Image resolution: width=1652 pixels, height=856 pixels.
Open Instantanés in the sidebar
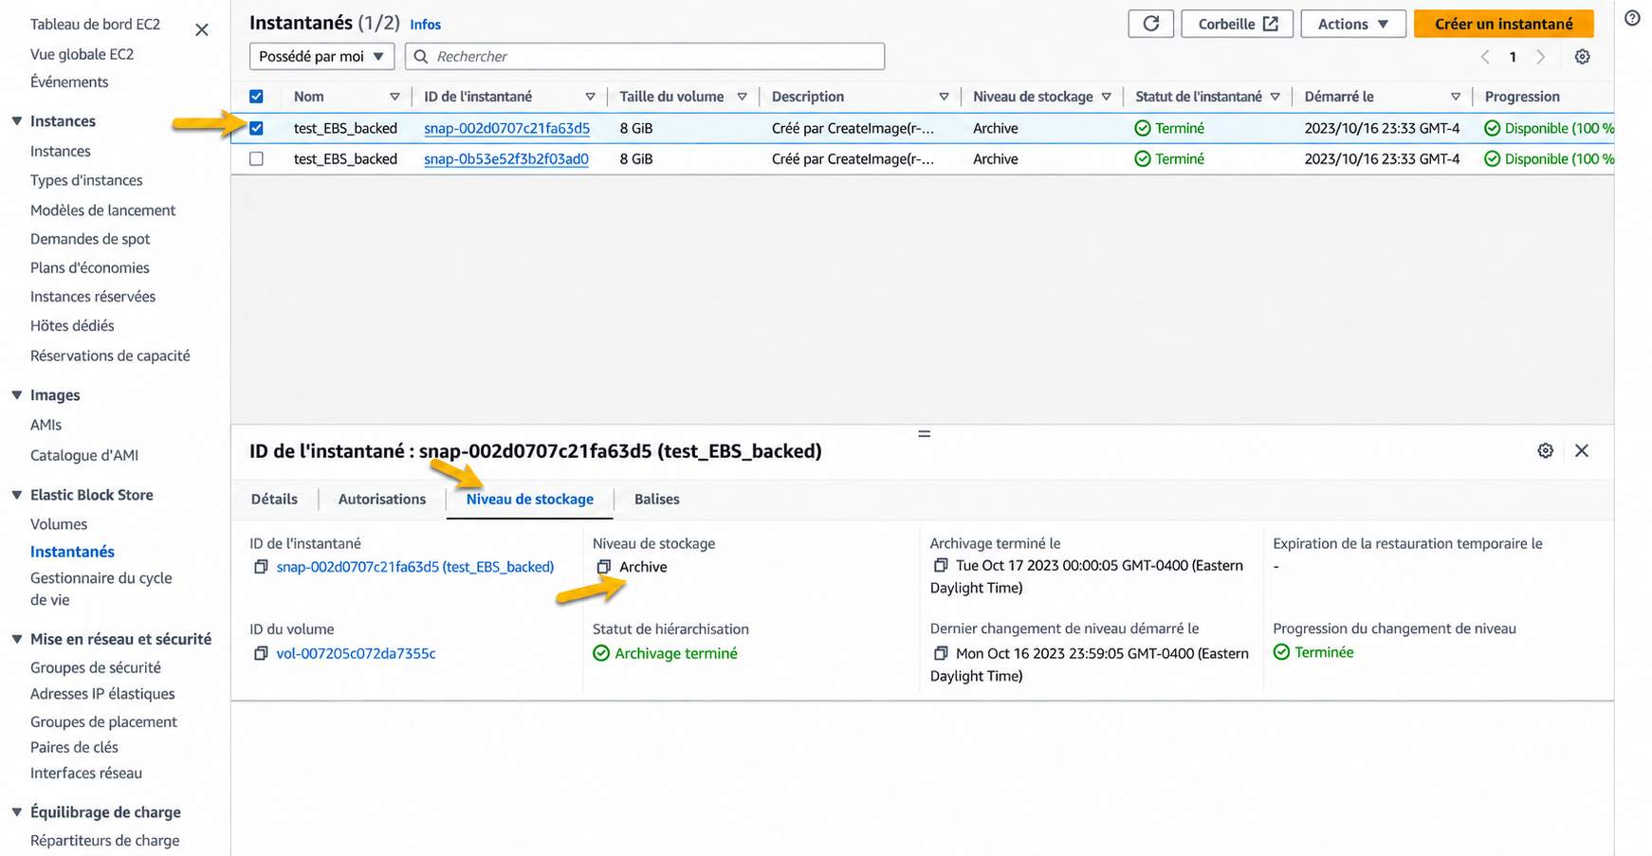pos(72,552)
